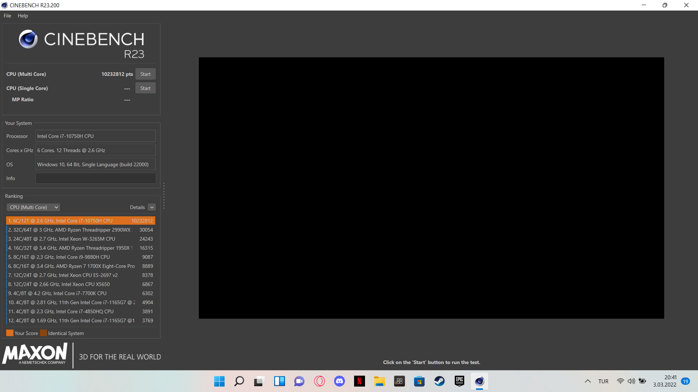Toggle the Details dropdown arrow

[x=152, y=207]
